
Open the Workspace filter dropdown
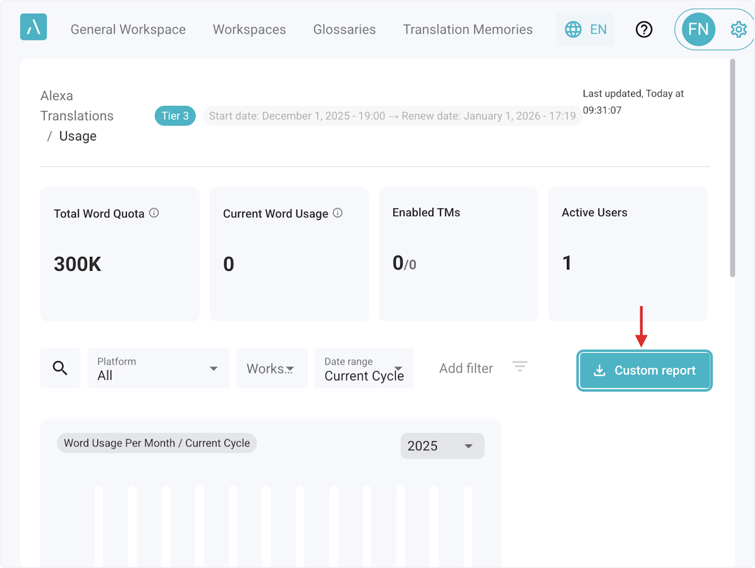point(272,368)
